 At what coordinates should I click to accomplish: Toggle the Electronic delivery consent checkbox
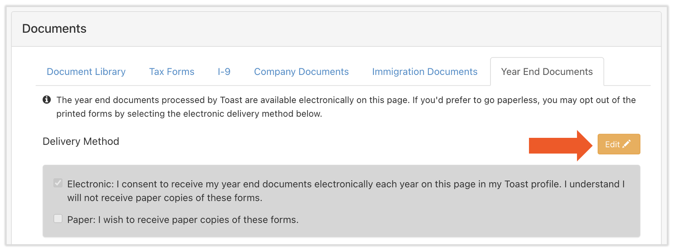tap(58, 183)
